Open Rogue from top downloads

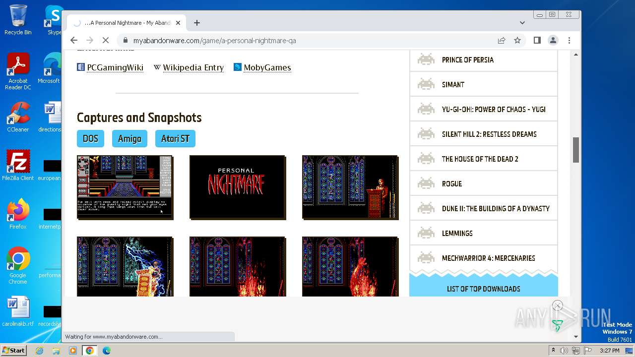tap(452, 184)
